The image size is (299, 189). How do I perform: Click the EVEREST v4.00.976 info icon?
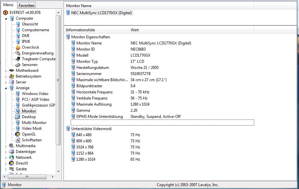(5, 13)
